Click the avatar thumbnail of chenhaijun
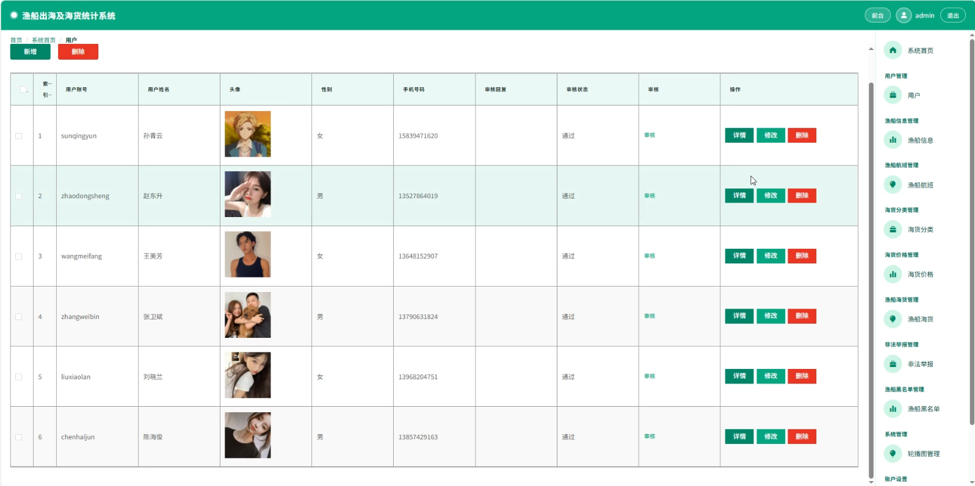 248,435
